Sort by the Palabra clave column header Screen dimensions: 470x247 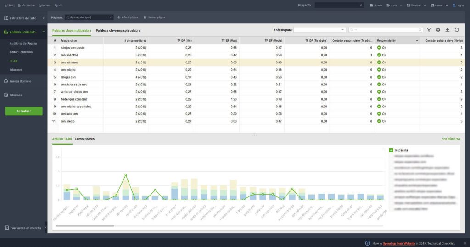tap(81, 41)
